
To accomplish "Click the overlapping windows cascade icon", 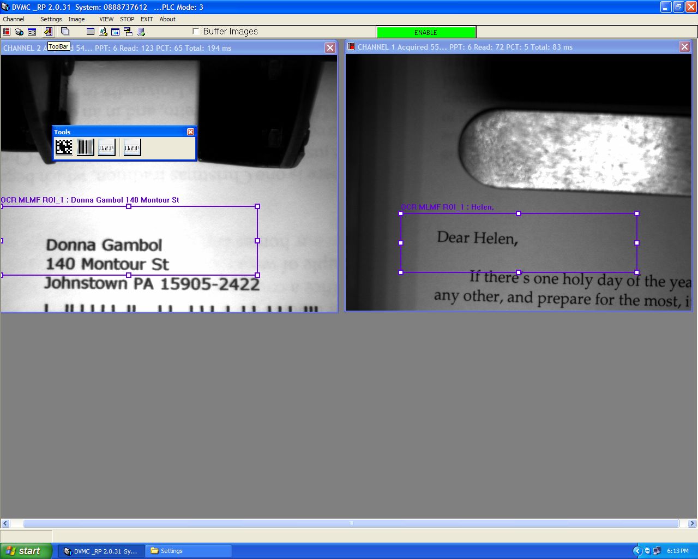I will coord(65,32).
